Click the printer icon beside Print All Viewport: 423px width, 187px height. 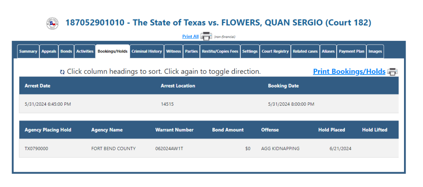(x=206, y=36)
